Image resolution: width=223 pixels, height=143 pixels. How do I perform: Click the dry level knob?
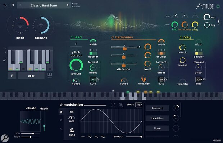pos(207,25)
